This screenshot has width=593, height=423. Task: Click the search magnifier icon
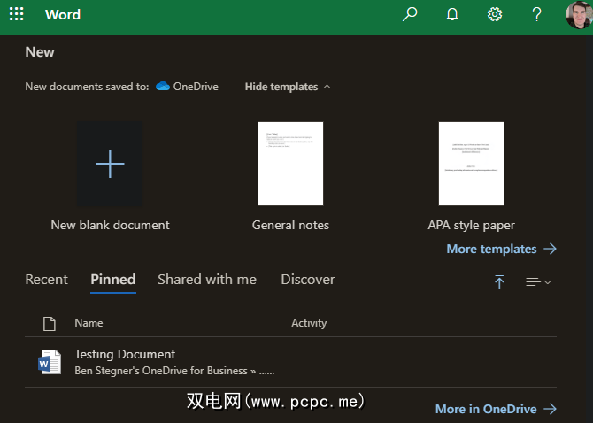[410, 15]
